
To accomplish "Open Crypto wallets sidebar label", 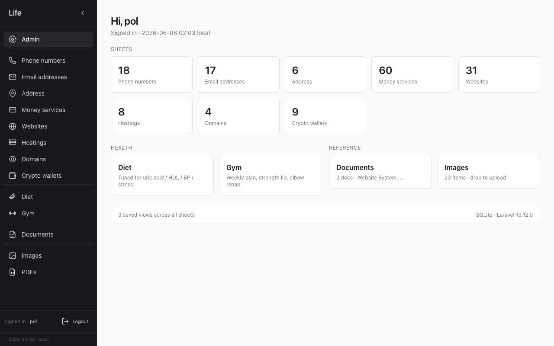I will tap(42, 176).
